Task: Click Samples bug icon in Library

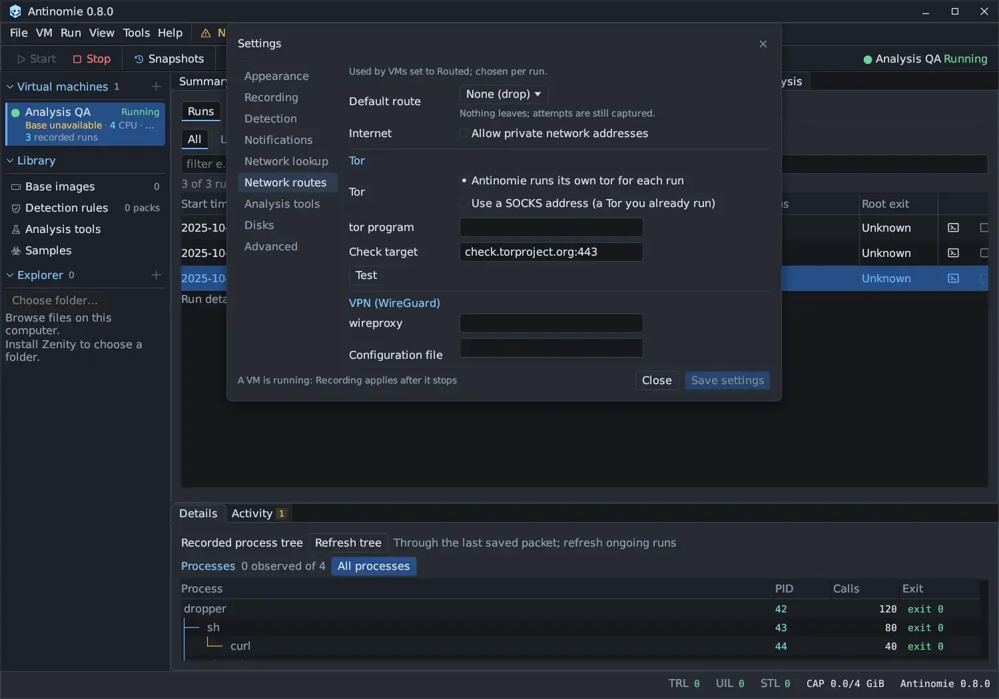Action: pos(16,251)
